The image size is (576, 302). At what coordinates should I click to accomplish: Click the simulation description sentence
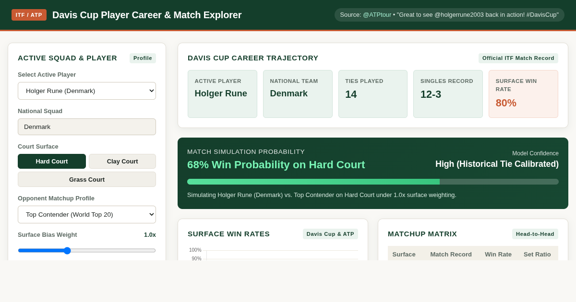[x=322, y=195]
